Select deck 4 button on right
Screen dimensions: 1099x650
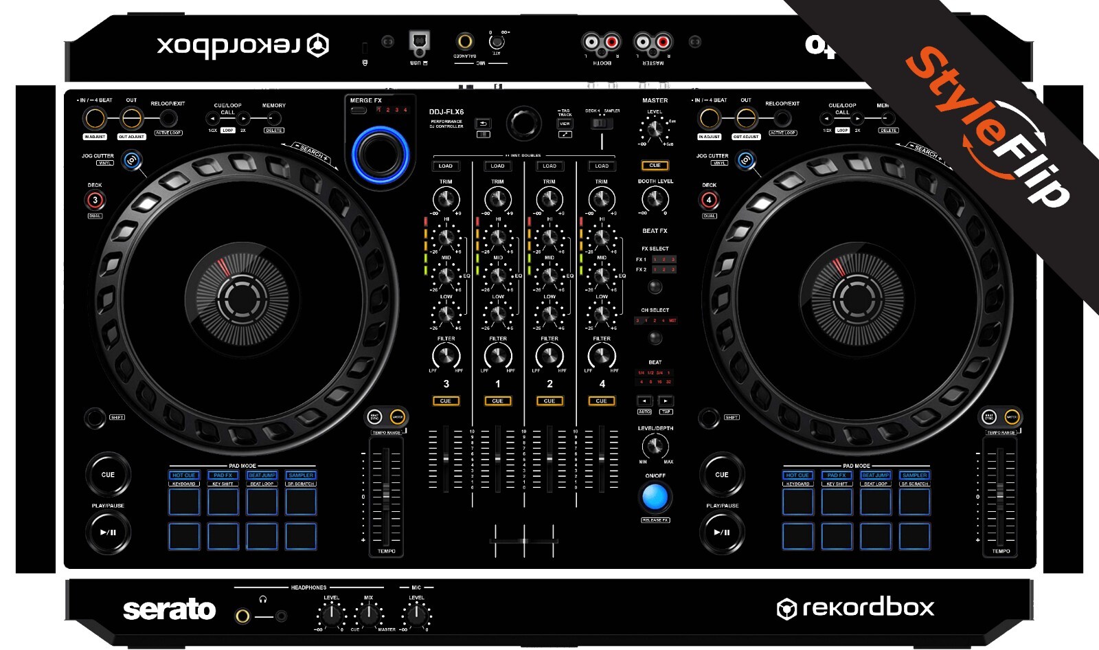709,200
